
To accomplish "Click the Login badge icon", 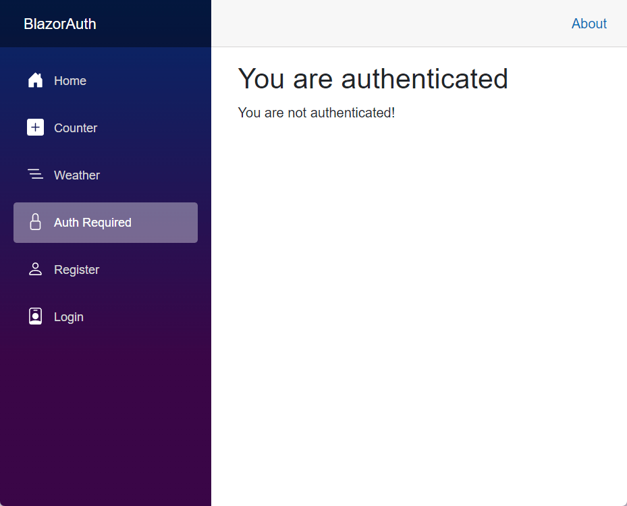I will tap(35, 316).
